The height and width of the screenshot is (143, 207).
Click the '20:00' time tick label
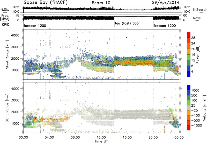click(153, 138)
